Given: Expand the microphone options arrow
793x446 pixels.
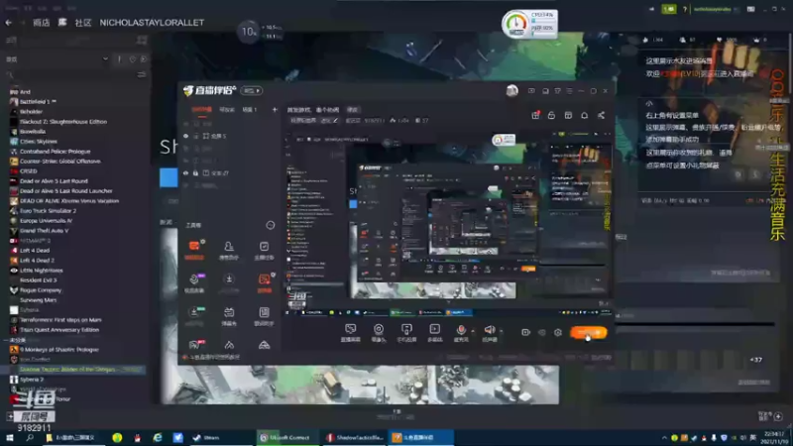Looking at the screenshot, I should click(473, 331).
